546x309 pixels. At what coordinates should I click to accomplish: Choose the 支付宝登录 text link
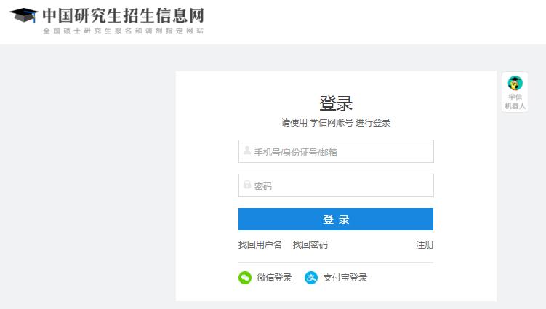(x=345, y=278)
